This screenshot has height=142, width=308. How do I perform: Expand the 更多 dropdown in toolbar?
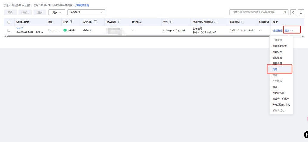(57, 12)
